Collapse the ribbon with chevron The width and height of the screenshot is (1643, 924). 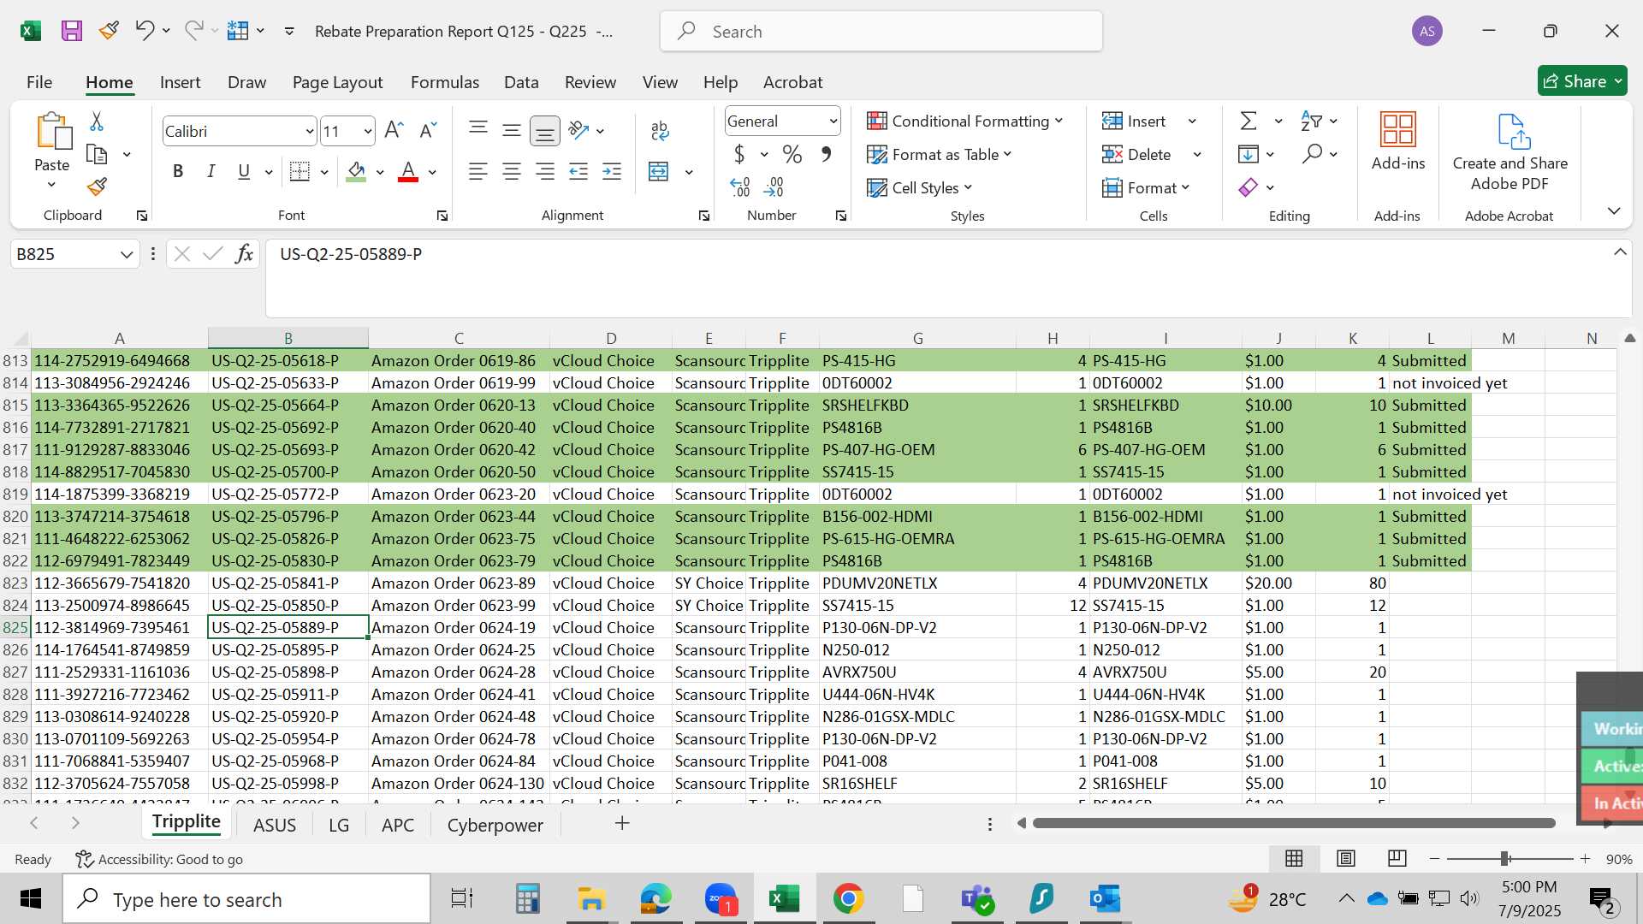1614,210
